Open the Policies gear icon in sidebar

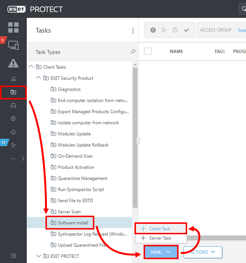(13, 119)
